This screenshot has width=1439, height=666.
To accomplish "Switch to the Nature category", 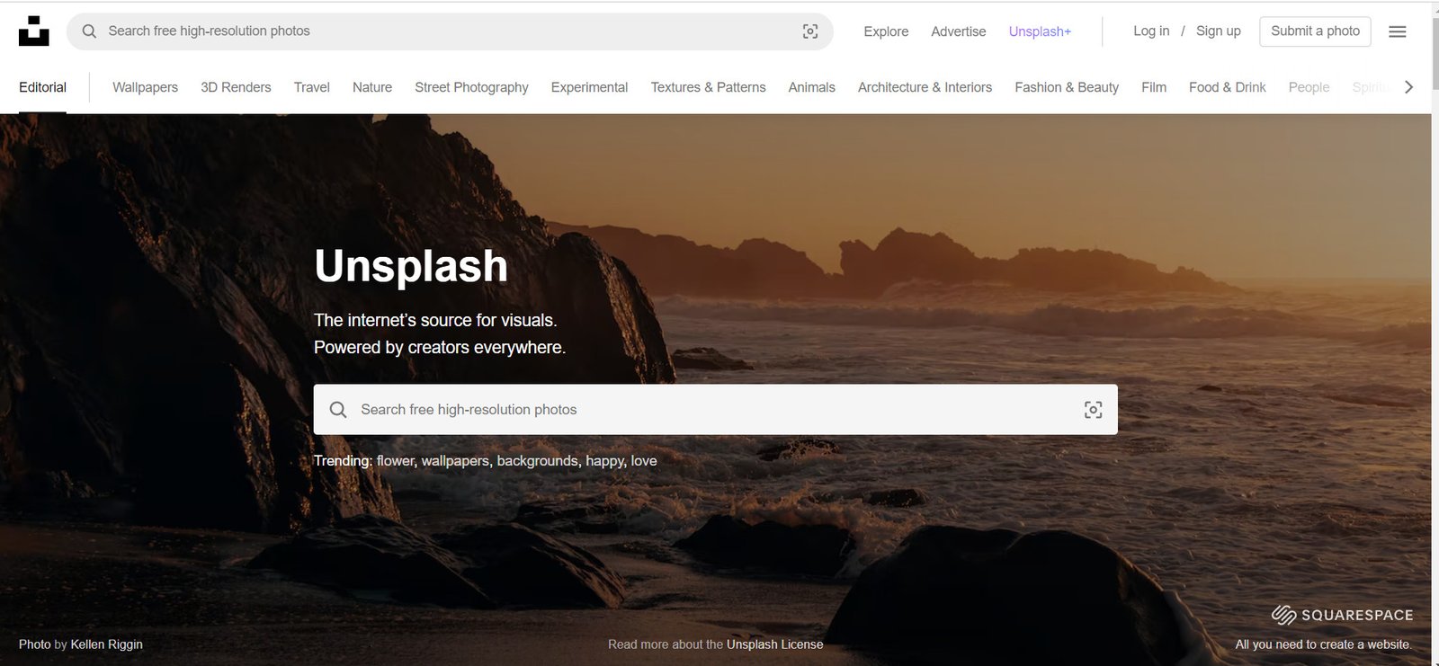I will [x=372, y=87].
